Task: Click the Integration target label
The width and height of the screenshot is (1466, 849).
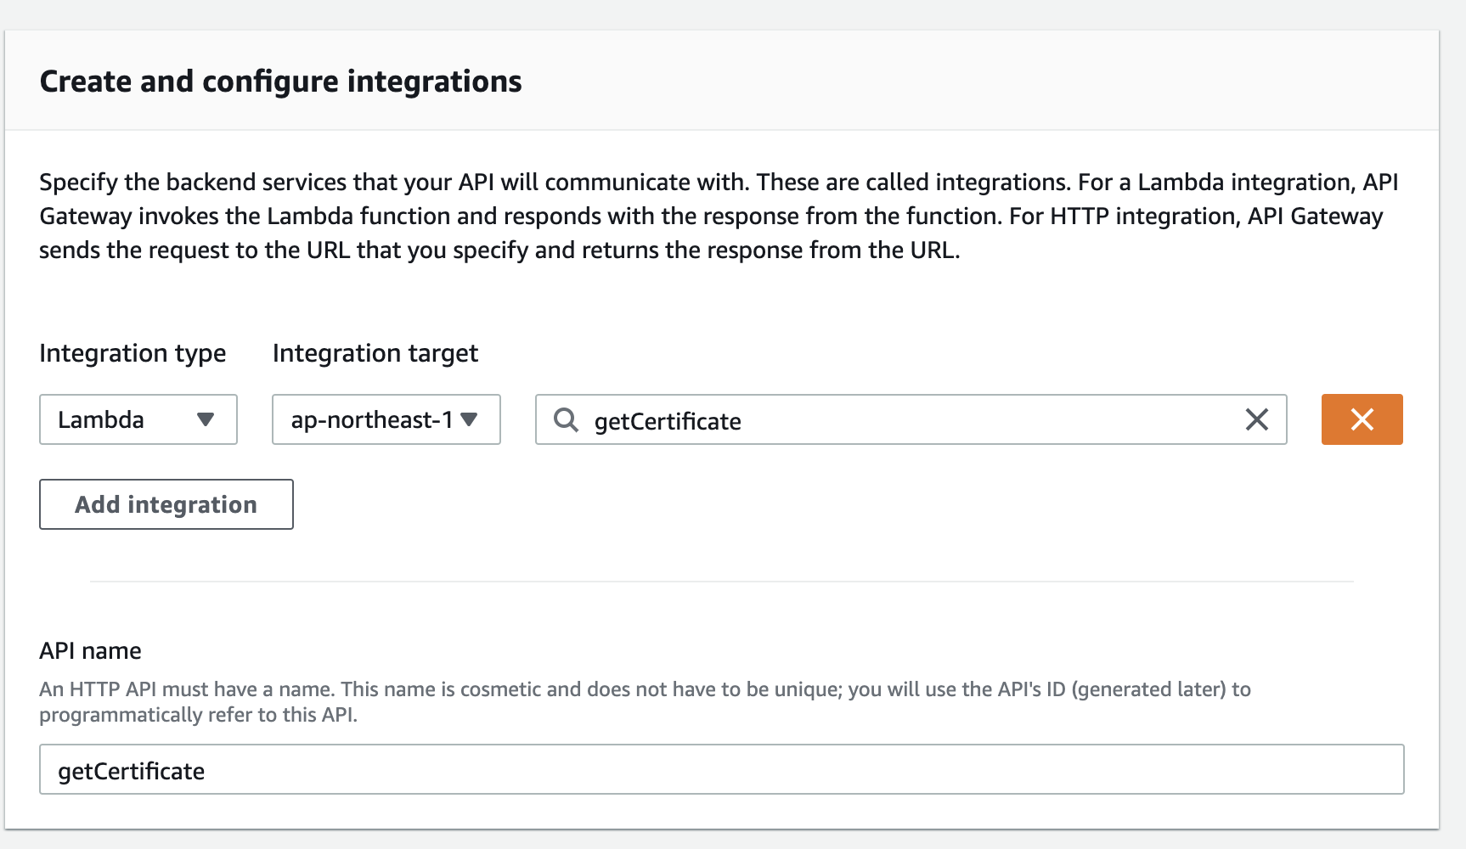Action: pyautogui.click(x=375, y=353)
